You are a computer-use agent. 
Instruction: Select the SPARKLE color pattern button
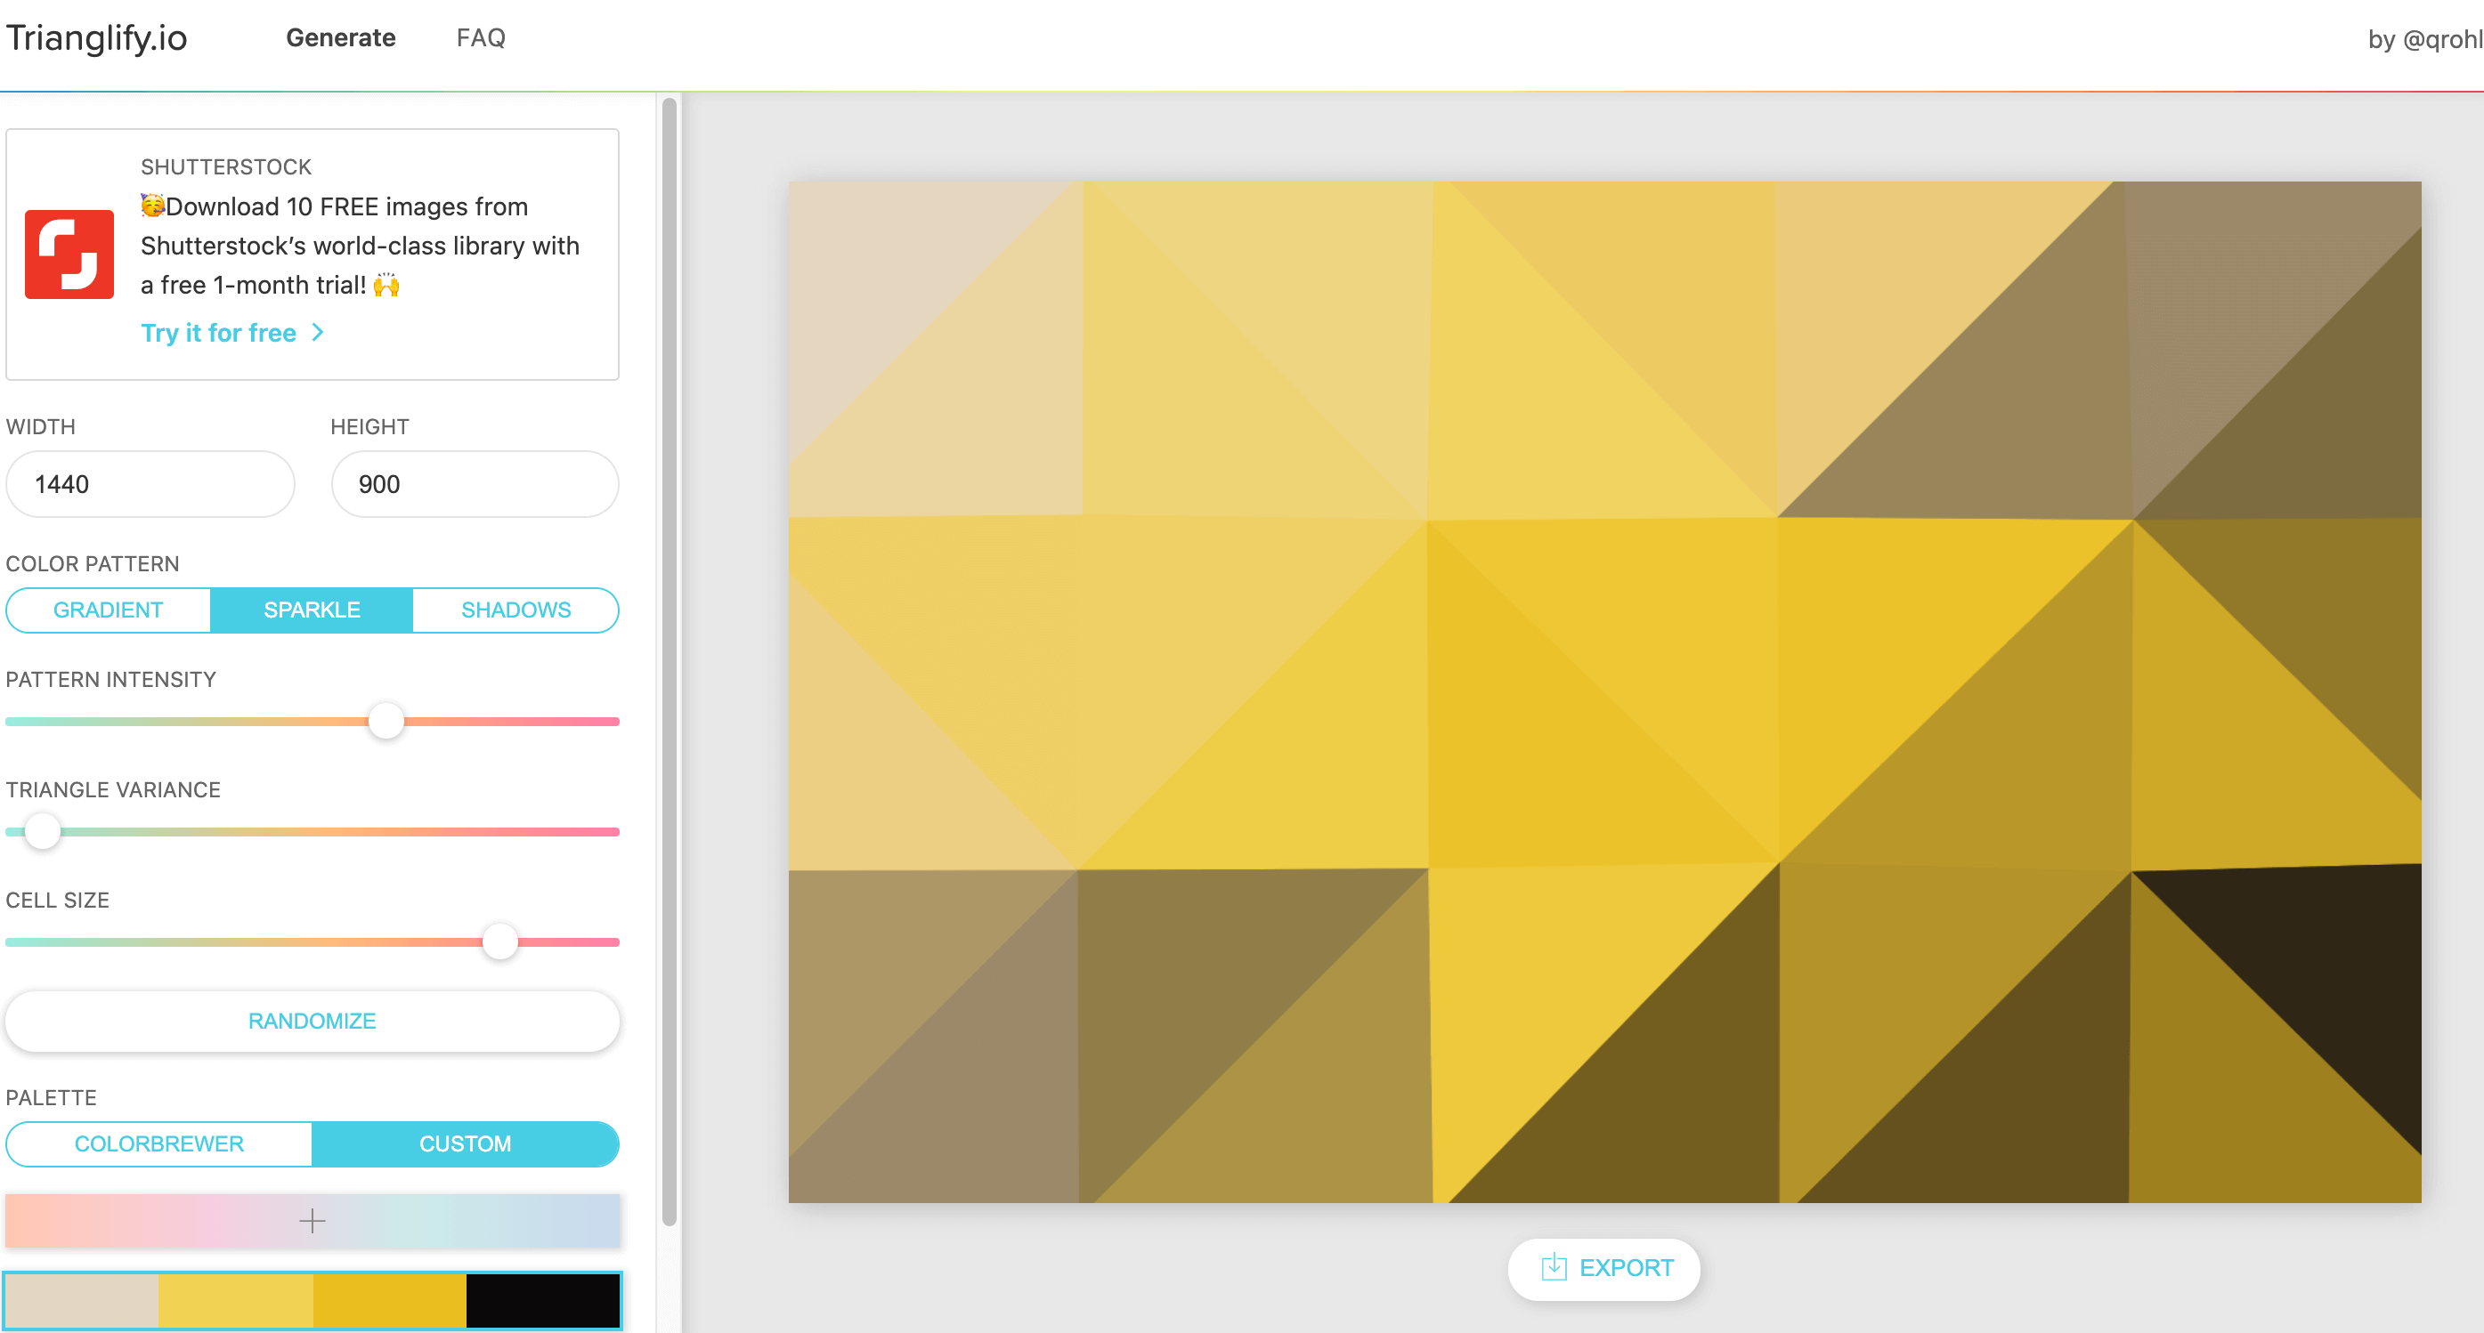(311, 609)
